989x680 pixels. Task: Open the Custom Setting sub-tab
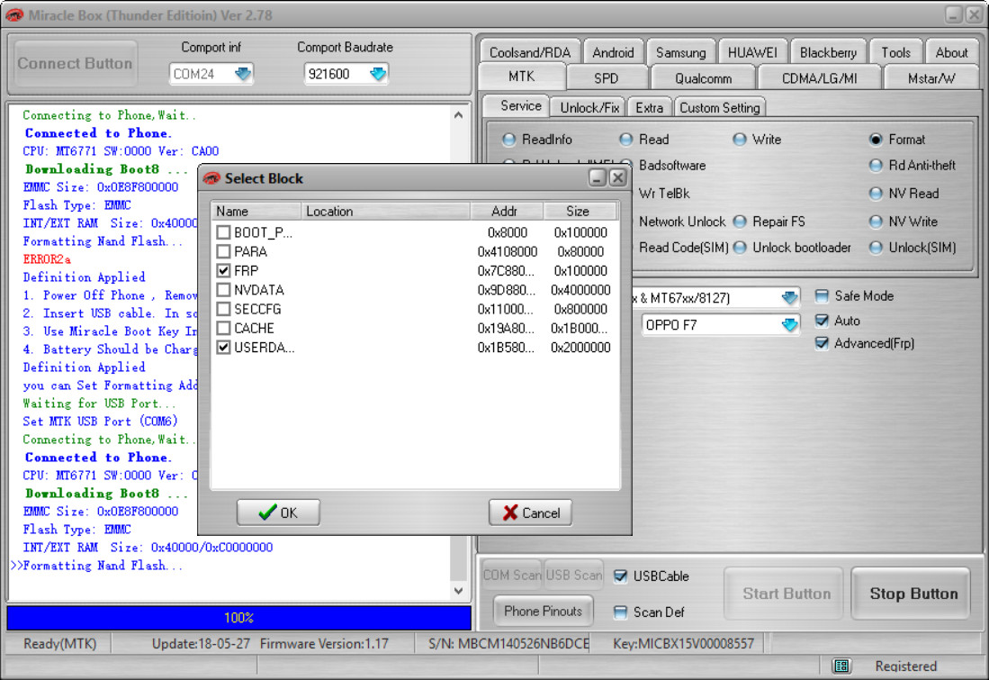tap(720, 107)
